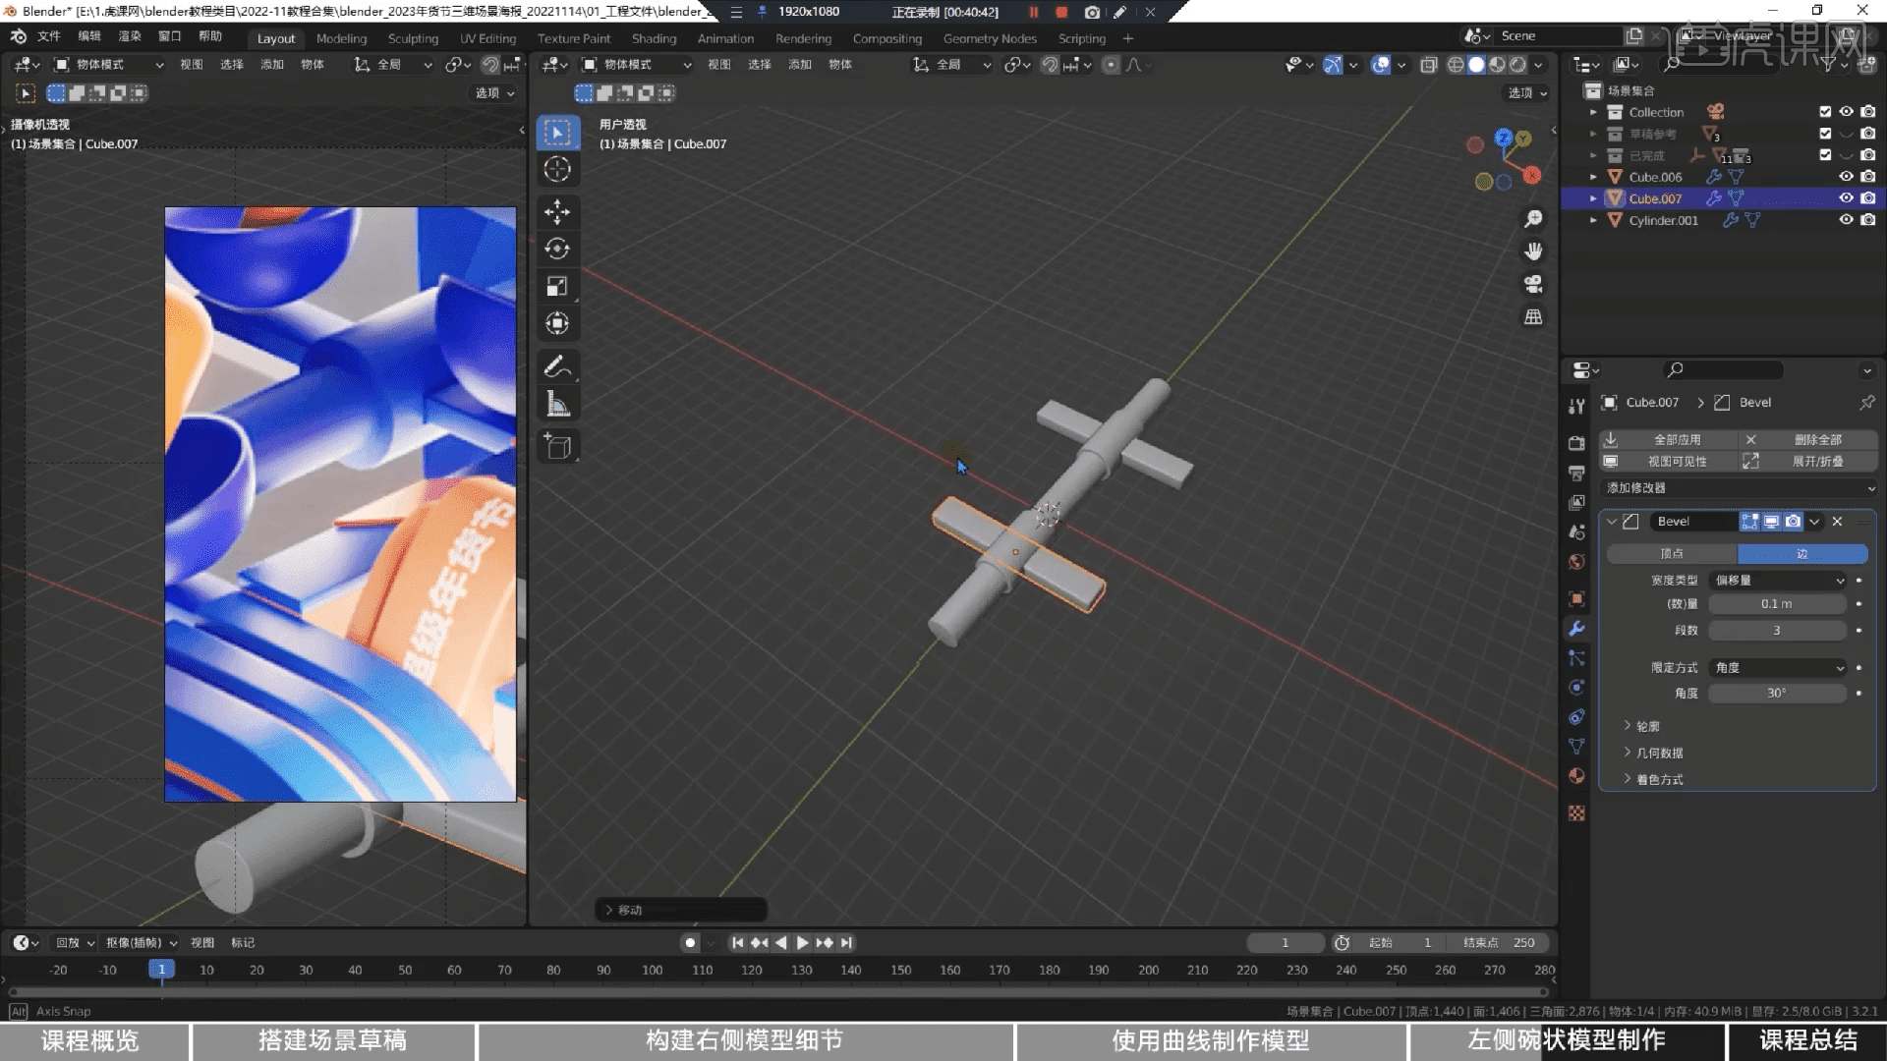Select the Move tool

click(x=557, y=211)
